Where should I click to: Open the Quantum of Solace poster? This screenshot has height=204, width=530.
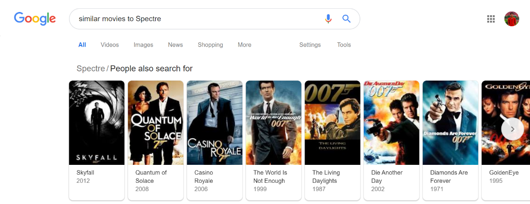click(x=156, y=122)
